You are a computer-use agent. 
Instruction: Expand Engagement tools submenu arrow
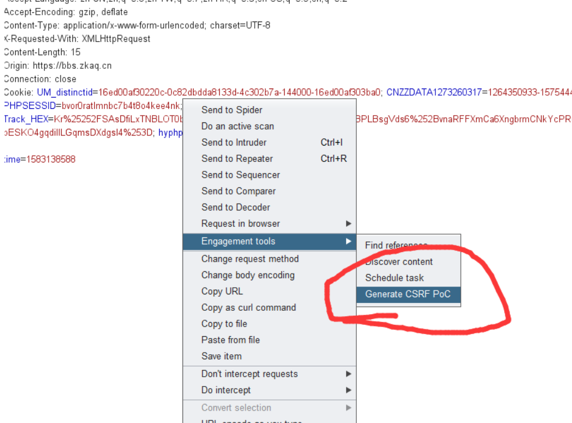pos(348,241)
